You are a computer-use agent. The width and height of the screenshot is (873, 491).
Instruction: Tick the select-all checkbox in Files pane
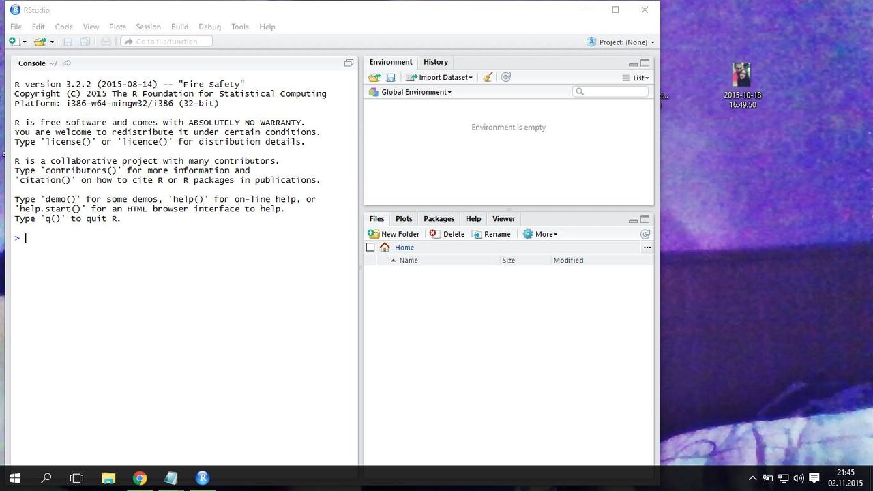coord(370,248)
